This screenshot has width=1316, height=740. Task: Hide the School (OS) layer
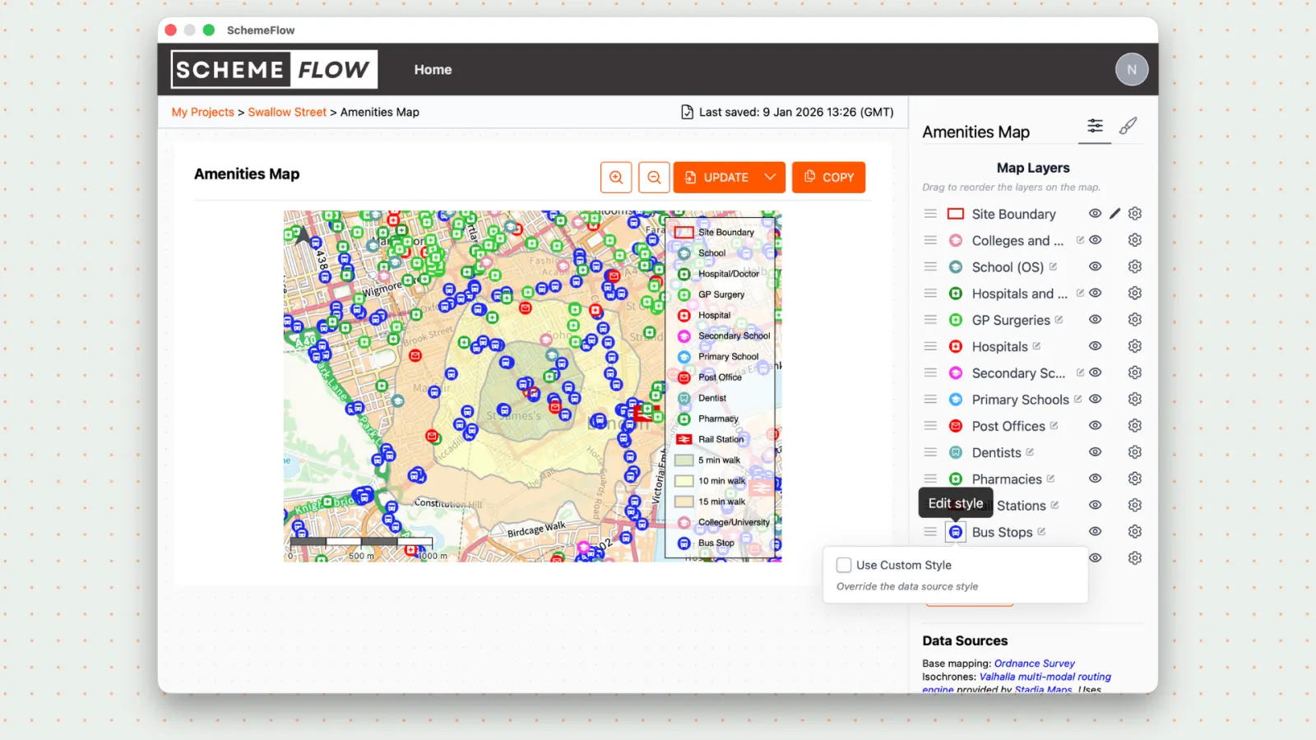click(1095, 266)
